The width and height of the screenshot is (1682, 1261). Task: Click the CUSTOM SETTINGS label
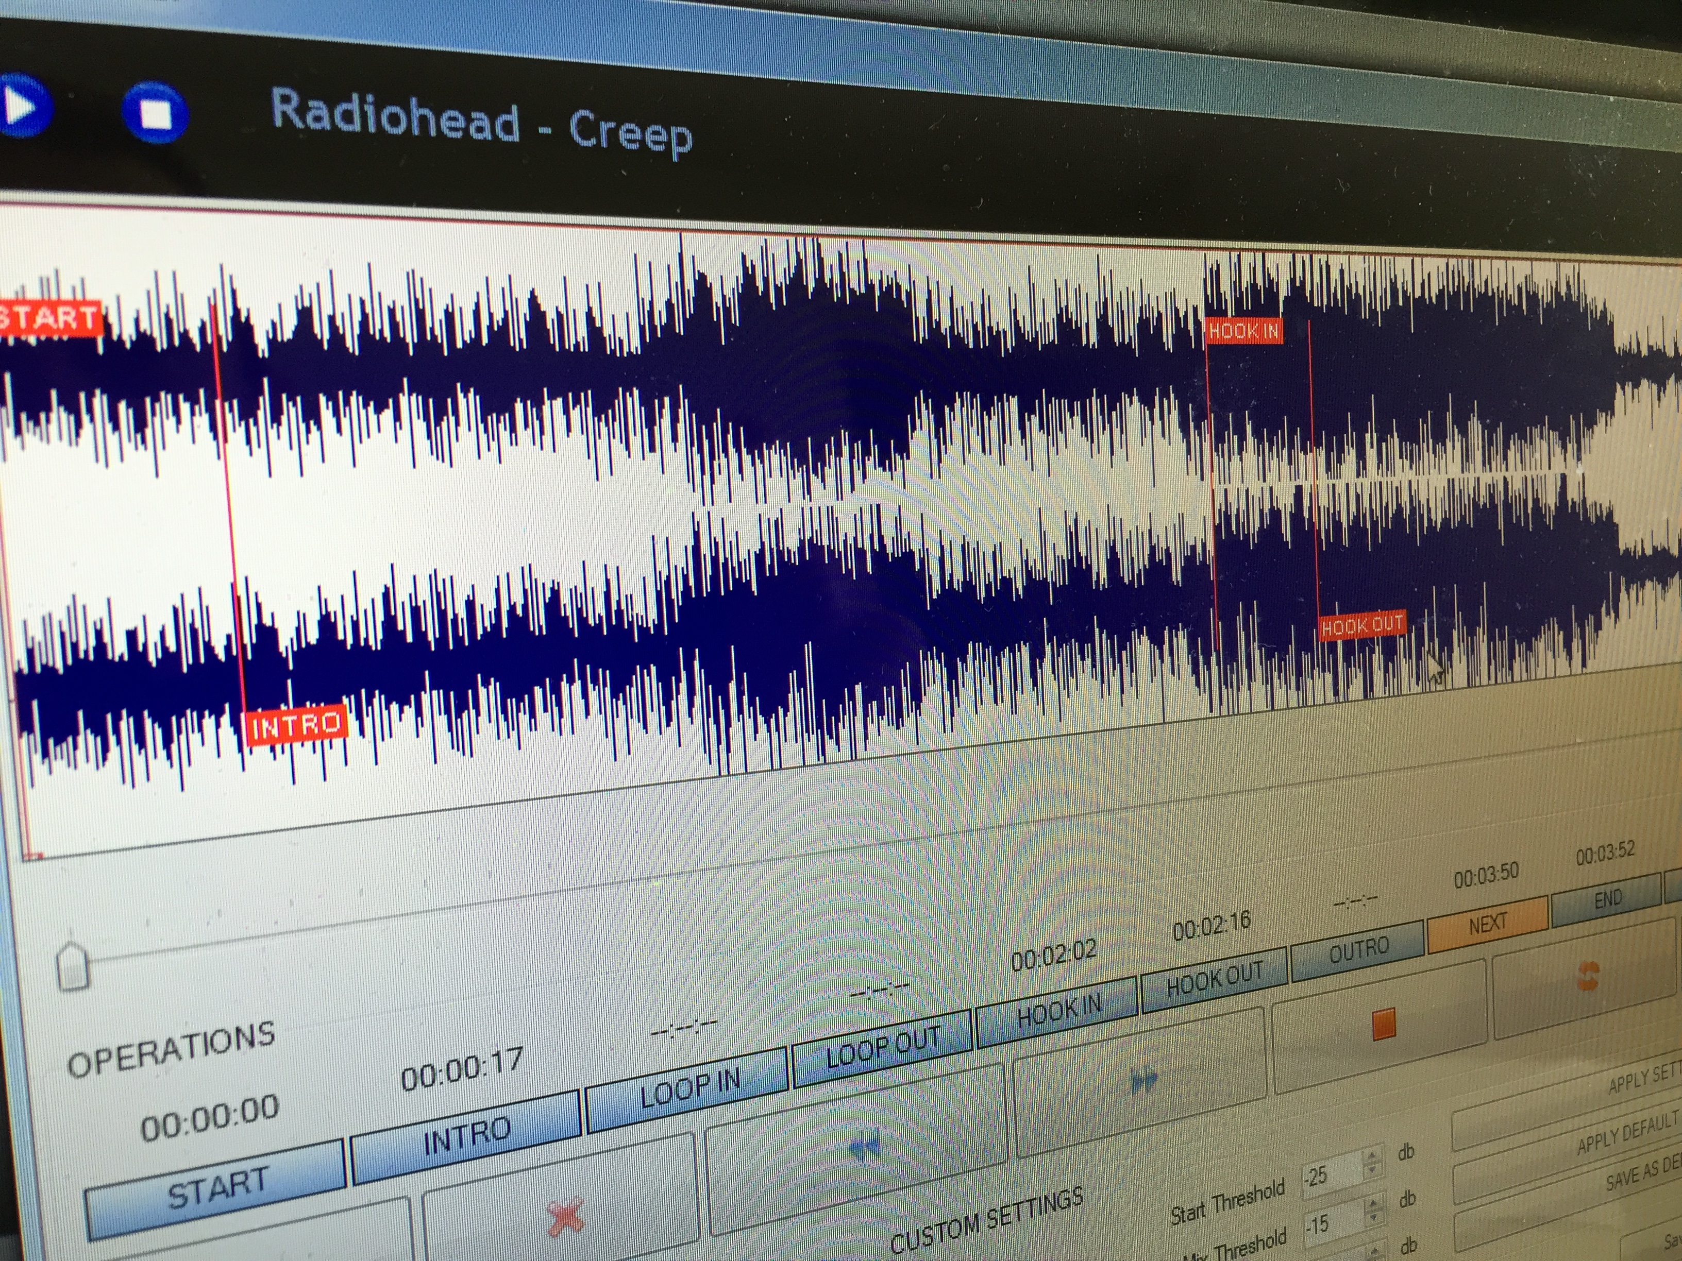(x=986, y=1221)
